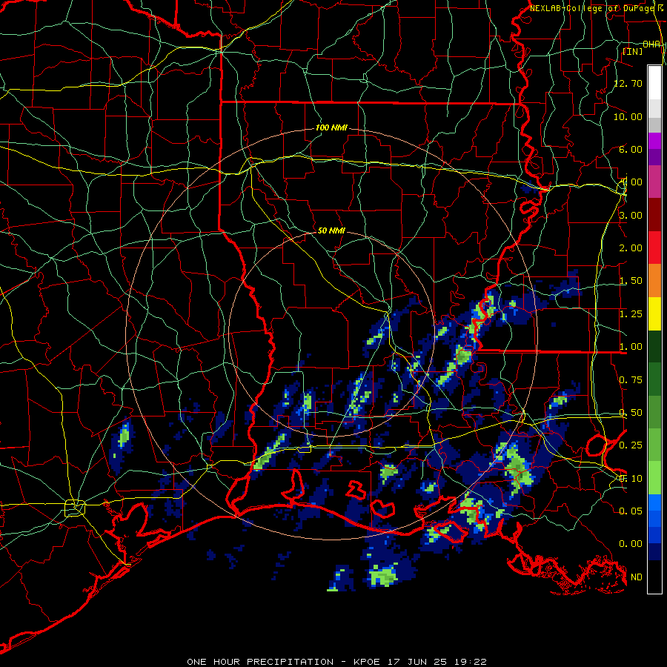Choose the orange legend swatch near 1.50
Screen dimensions: 667x667
point(654,280)
